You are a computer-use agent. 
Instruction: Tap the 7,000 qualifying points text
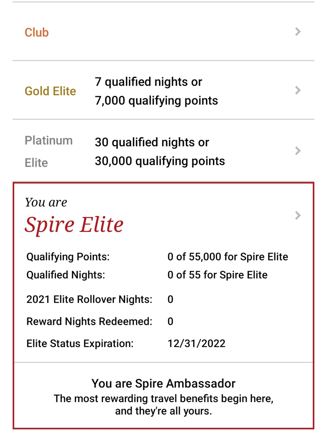click(x=156, y=101)
